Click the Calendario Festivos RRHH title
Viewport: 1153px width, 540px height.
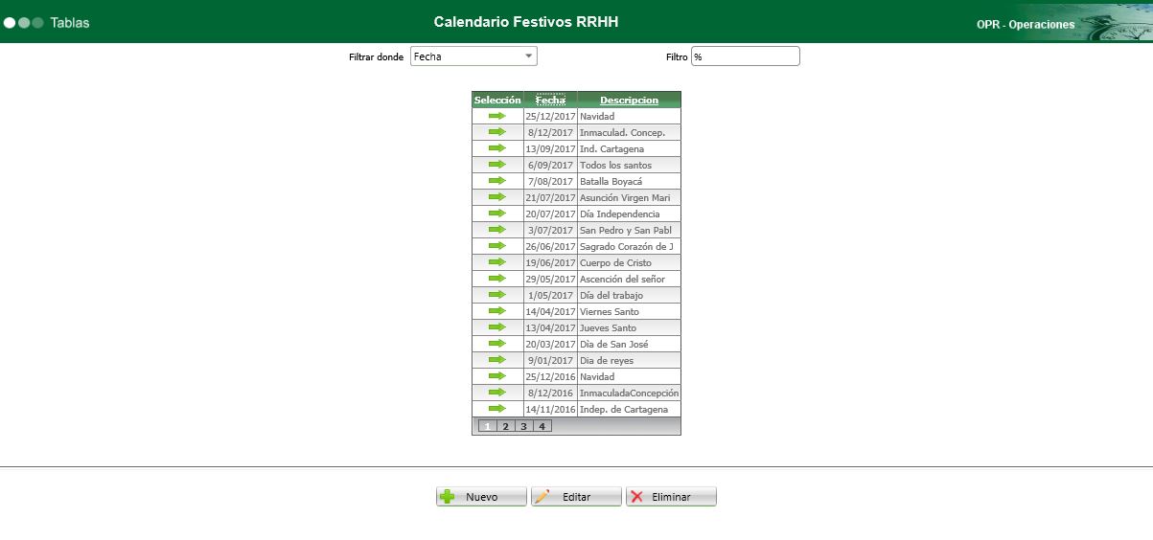[526, 21]
